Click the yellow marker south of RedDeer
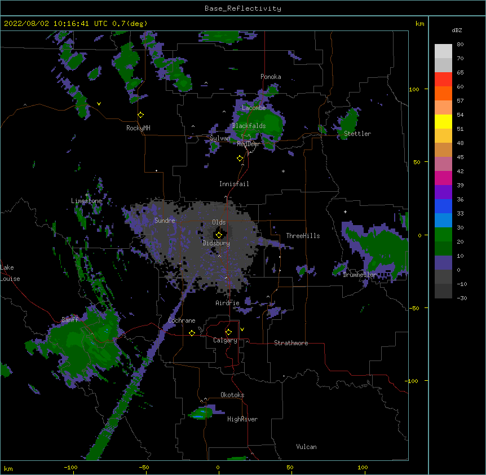The image size is (486, 475). (240, 159)
